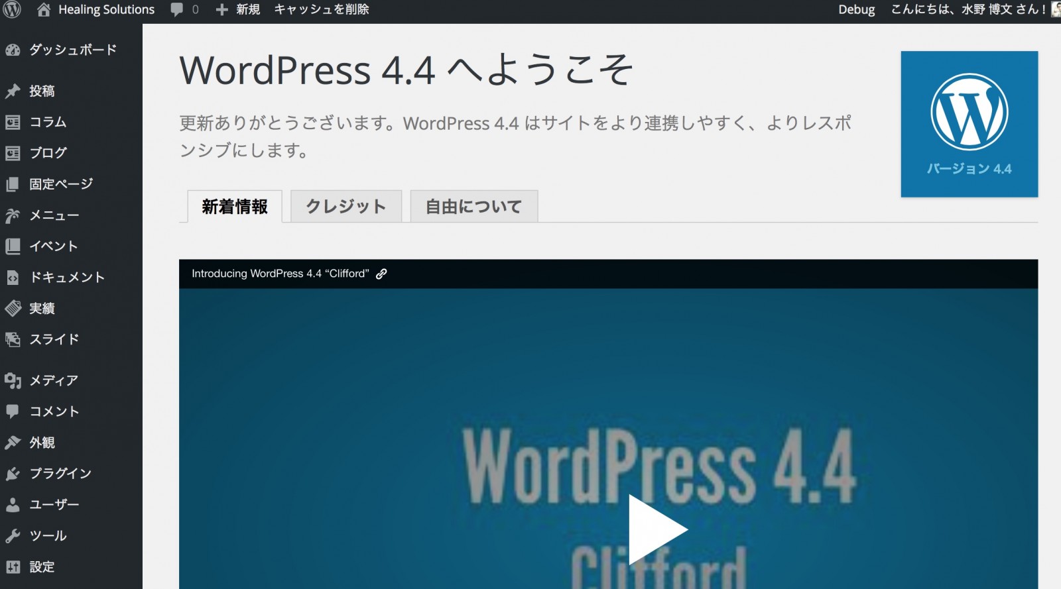This screenshot has height=589, width=1061.
Task: Click the スライド images icon
Action: tap(13, 339)
